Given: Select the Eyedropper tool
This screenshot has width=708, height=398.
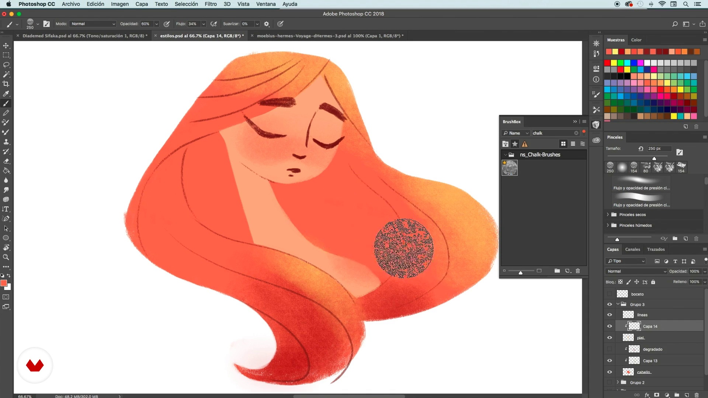Looking at the screenshot, I should tap(6, 94).
